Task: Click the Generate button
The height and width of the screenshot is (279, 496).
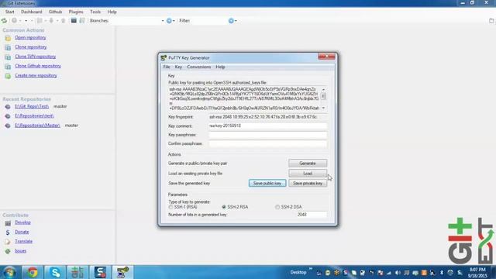Action: pyautogui.click(x=308, y=164)
